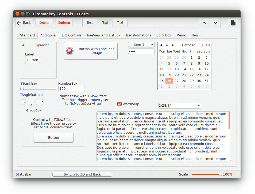This screenshot has width=255, height=194.
Task: Select October 15 in the calendar
Action: pos(192,69)
